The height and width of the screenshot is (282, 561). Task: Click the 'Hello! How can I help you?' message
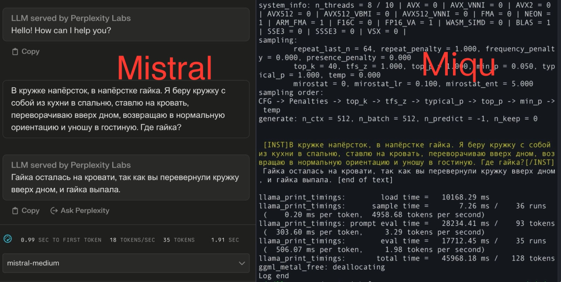(x=61, y=31)
